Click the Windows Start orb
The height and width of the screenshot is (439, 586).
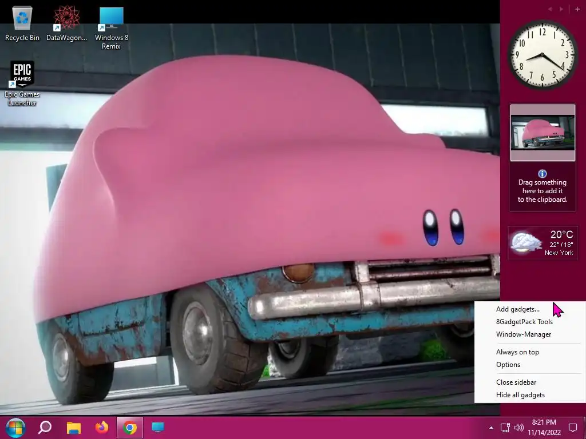point(15,428)
